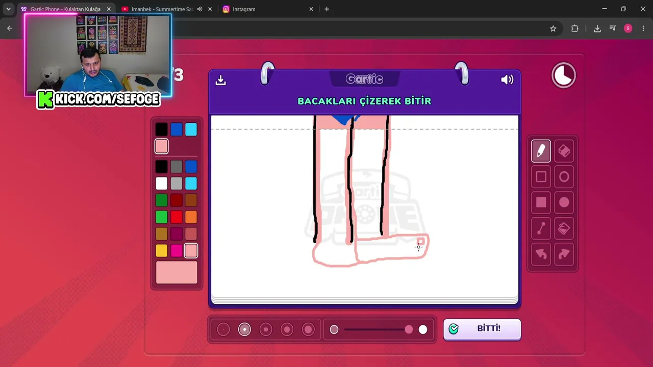Open the Chrome downloads icon
This screenshot has height=367, width=653.
click(597, 29)
